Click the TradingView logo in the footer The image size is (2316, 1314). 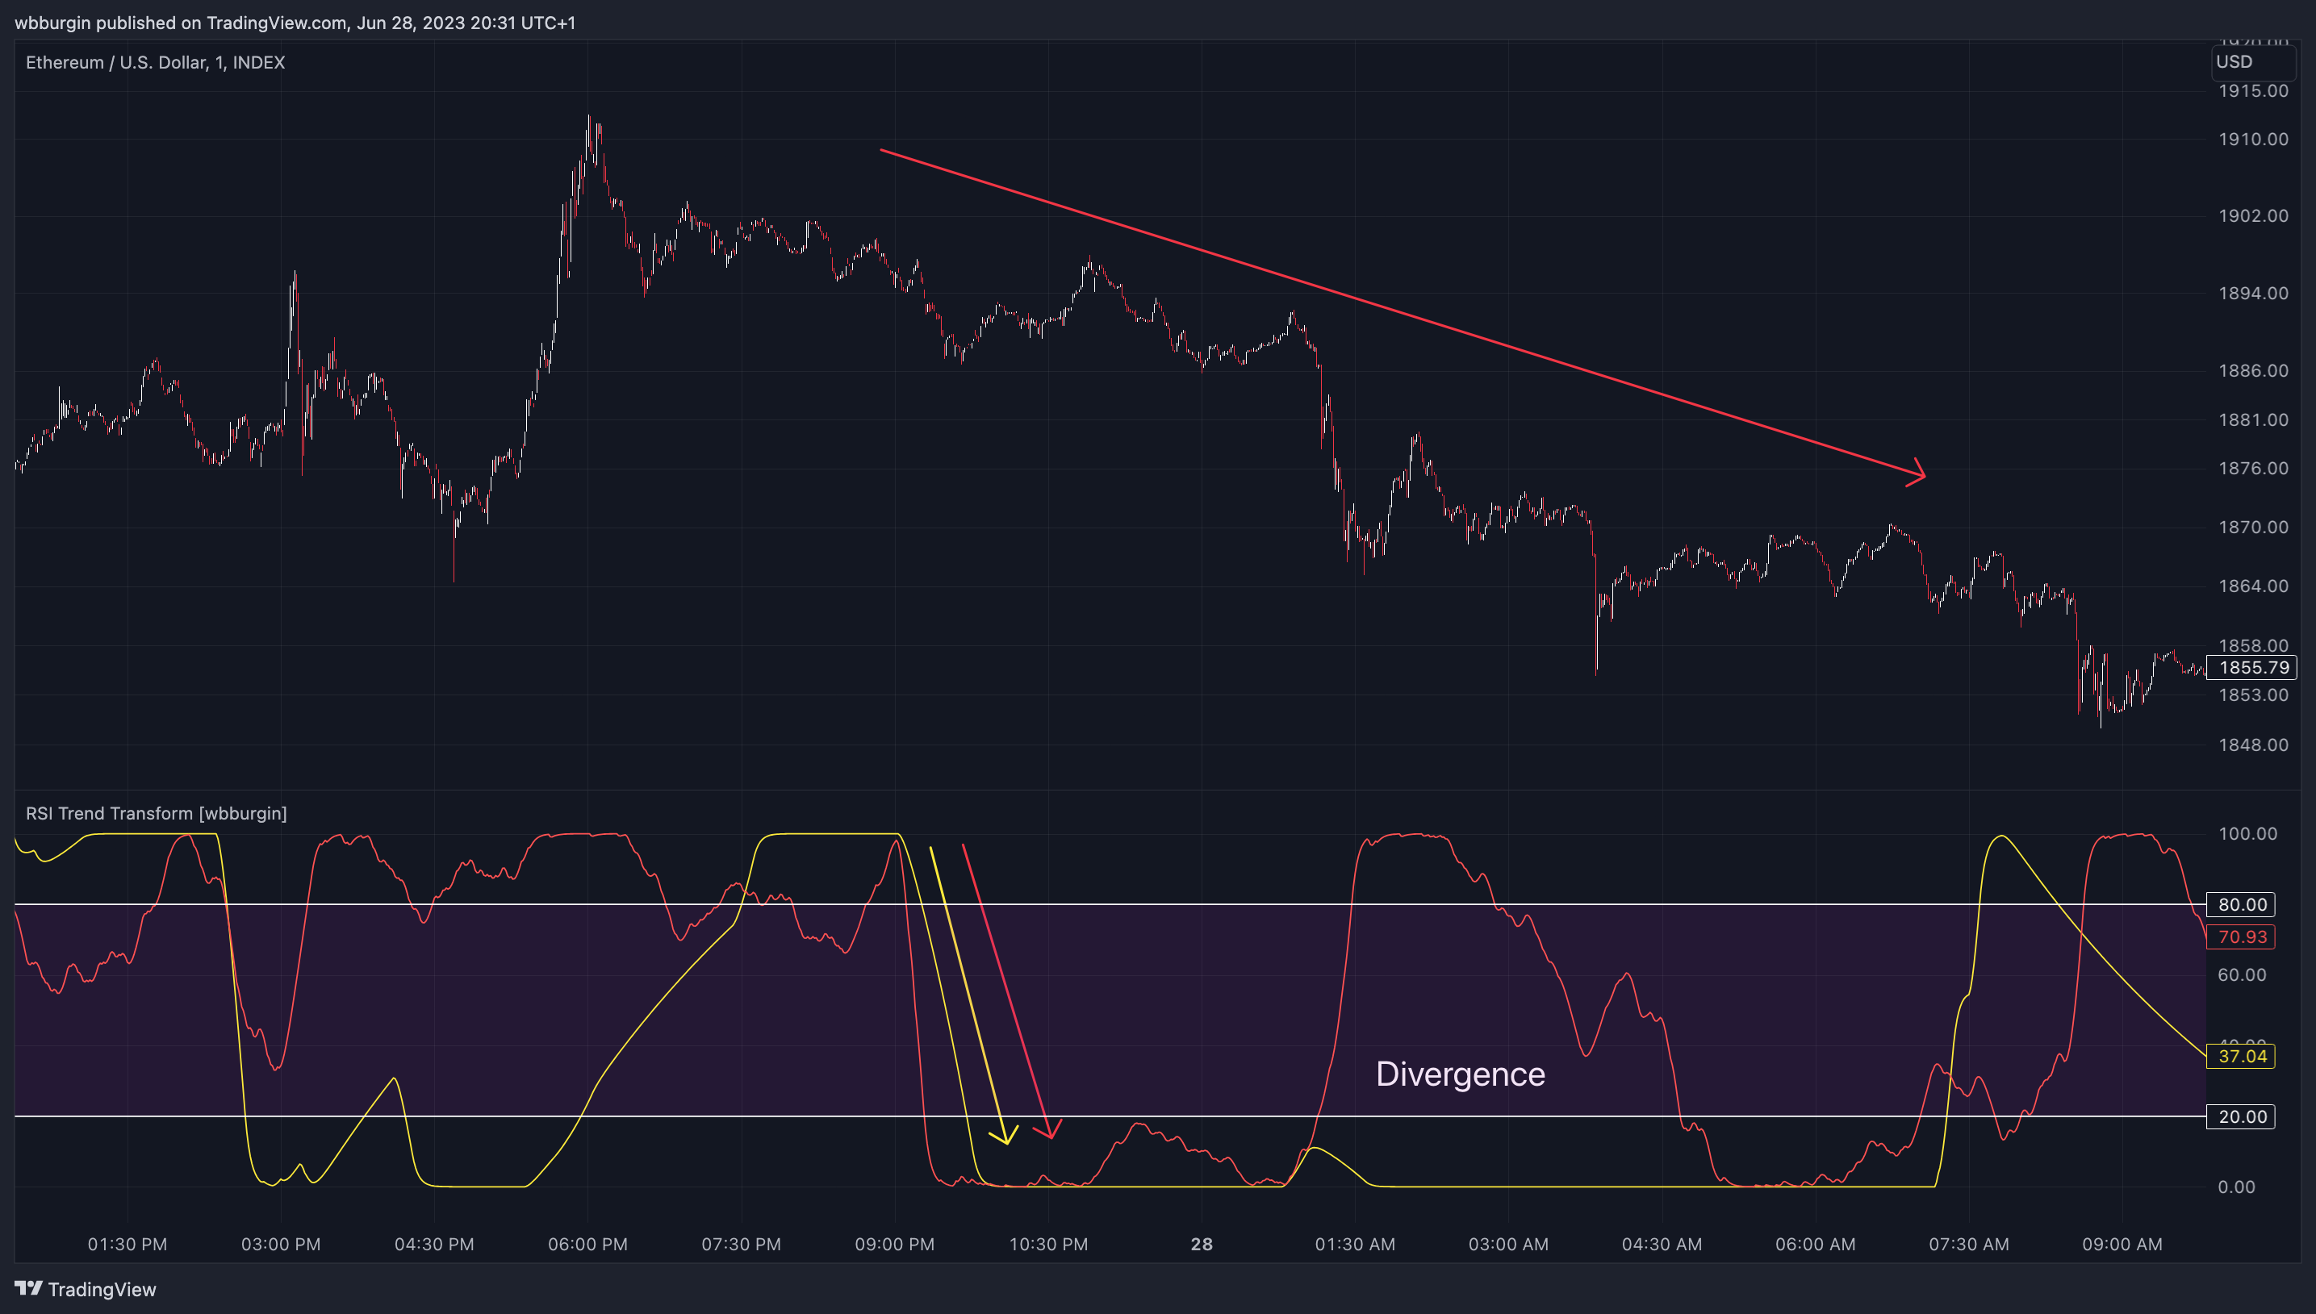[86, 1289]
